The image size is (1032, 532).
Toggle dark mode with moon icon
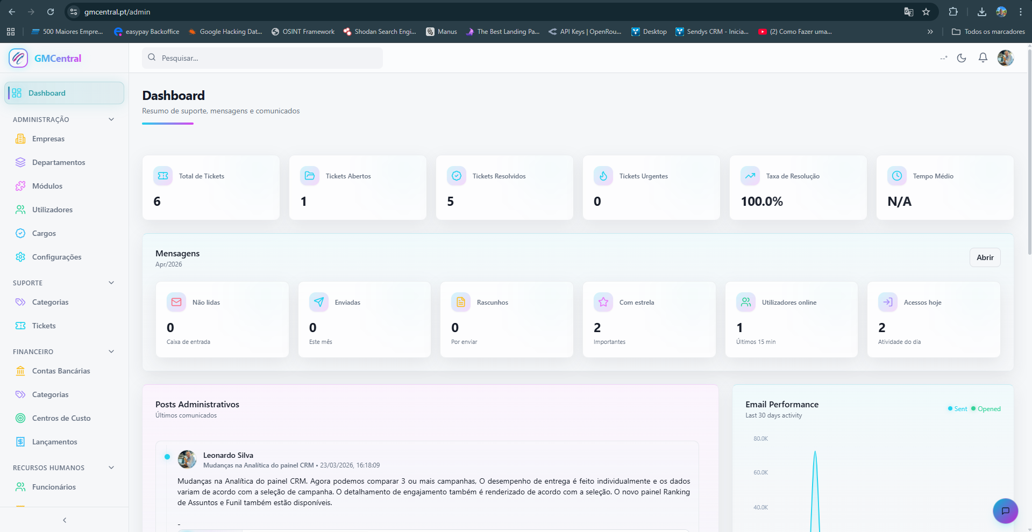click(962, 58)
